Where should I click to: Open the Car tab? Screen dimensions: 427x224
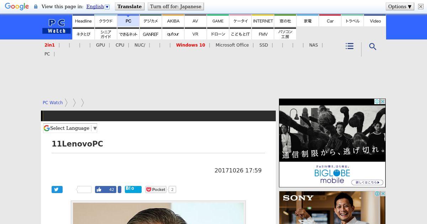click(330, 21)
